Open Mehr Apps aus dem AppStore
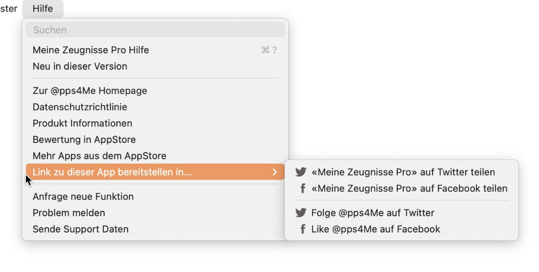The height and width of the screenshot is (272, 539). pos(155,156)
